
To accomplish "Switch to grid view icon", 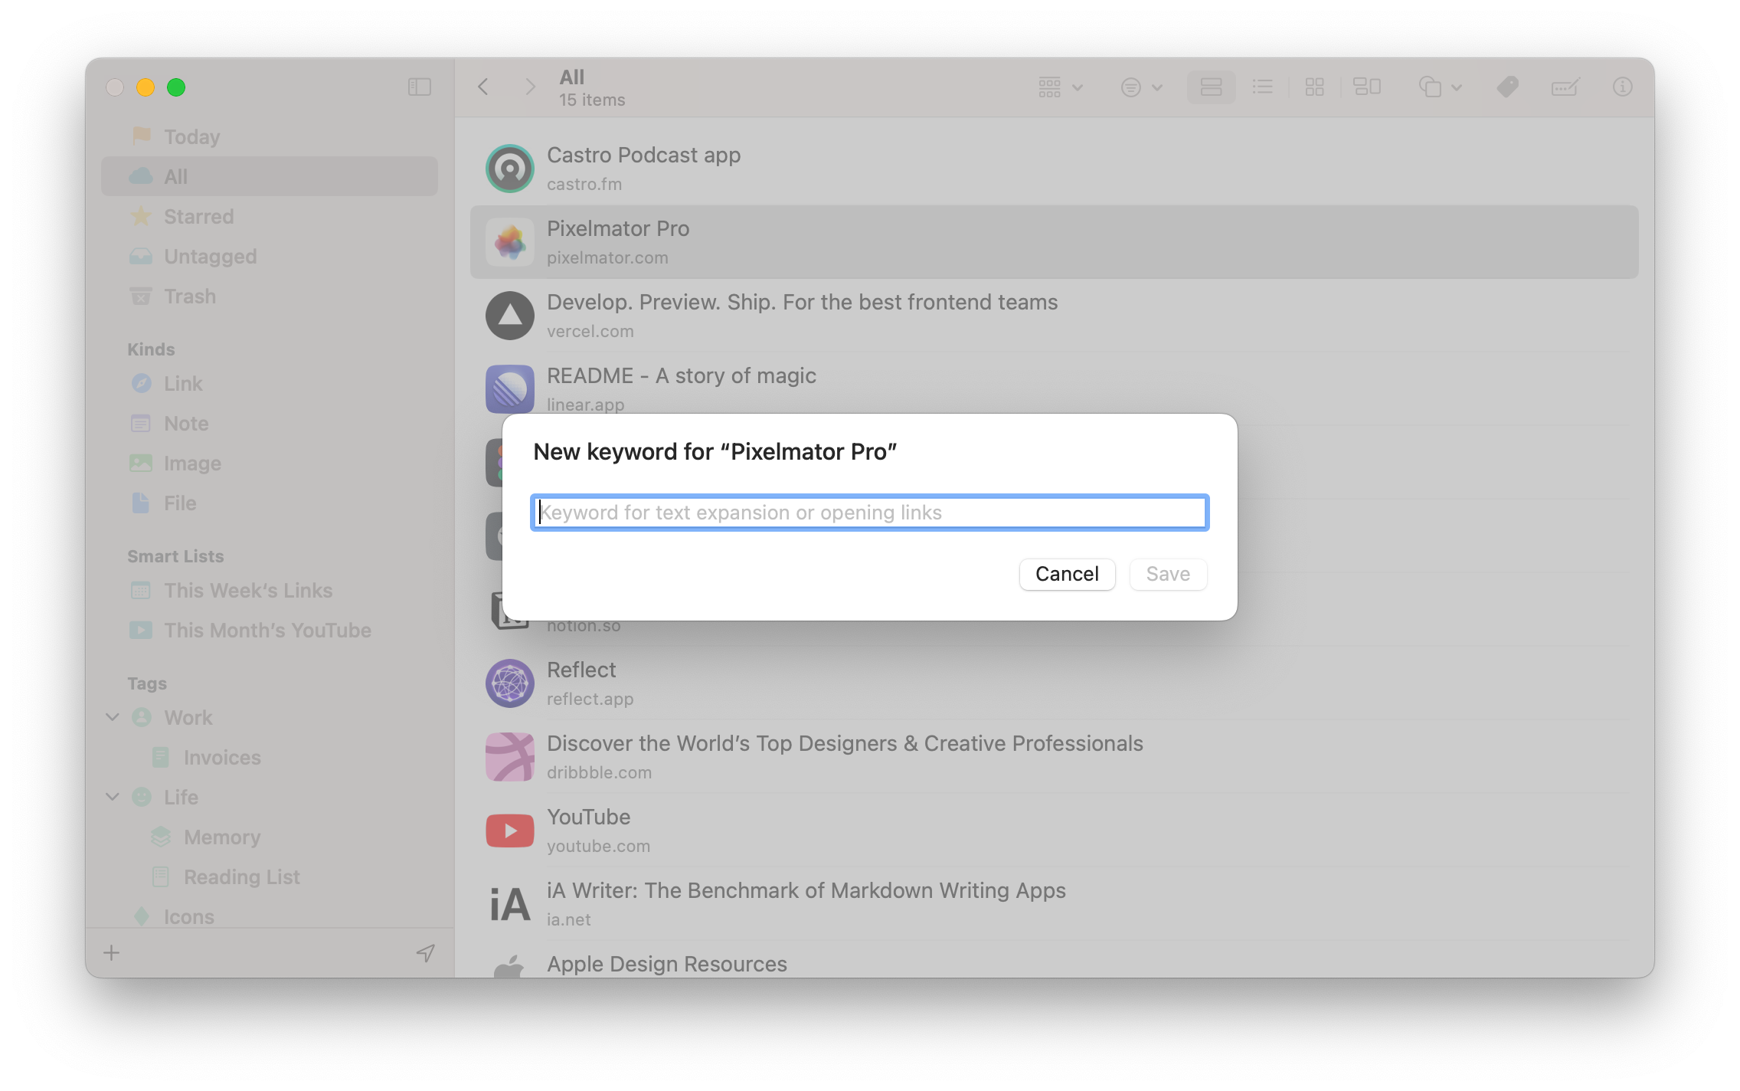I will pos(1314,87).
